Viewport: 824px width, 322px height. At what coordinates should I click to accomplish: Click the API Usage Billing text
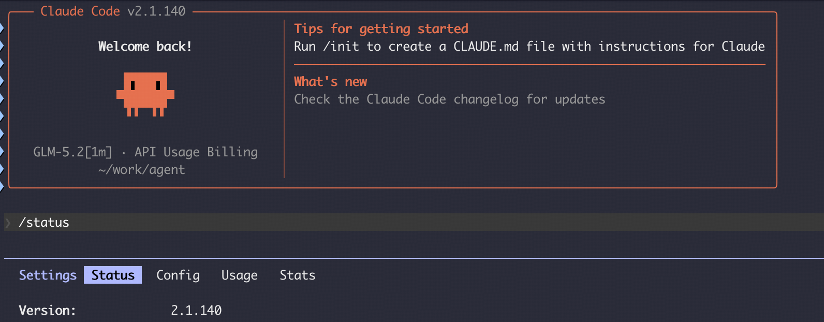click(x=196, y=152)
